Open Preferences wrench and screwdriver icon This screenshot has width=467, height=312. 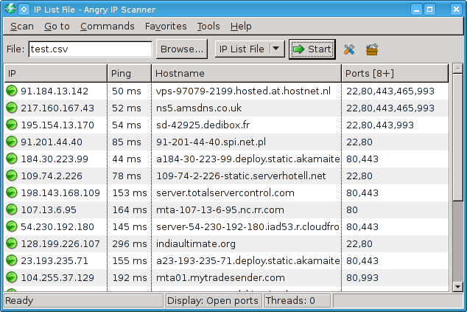pyautogui.click(x=349, y=49)
